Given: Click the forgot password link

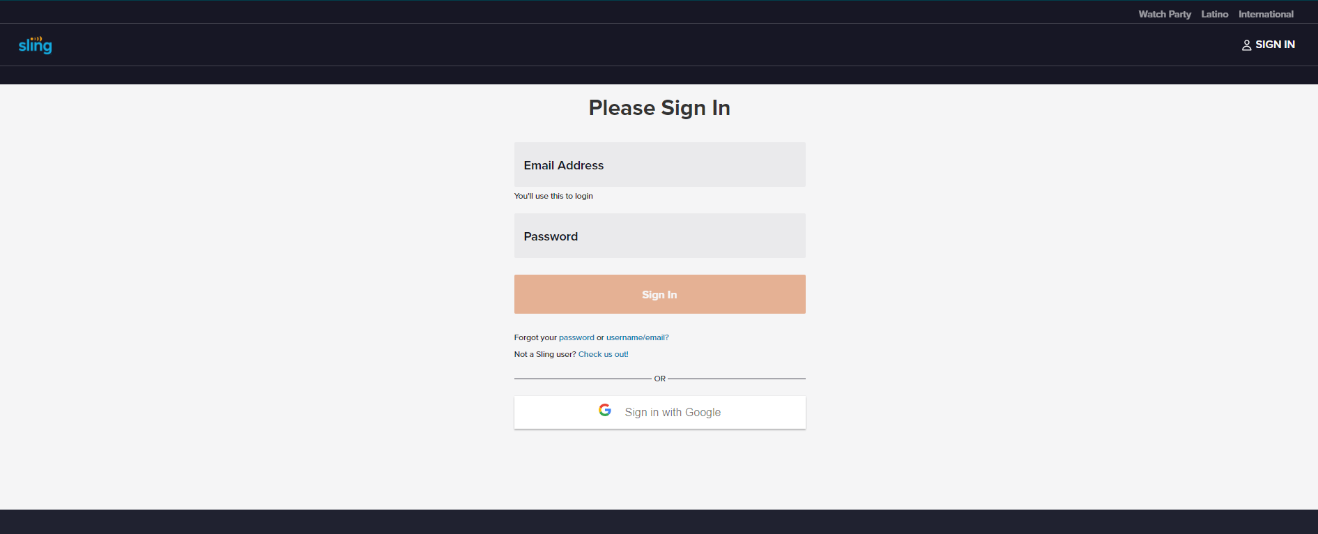Looking at the screenshot, I should 576,337.
